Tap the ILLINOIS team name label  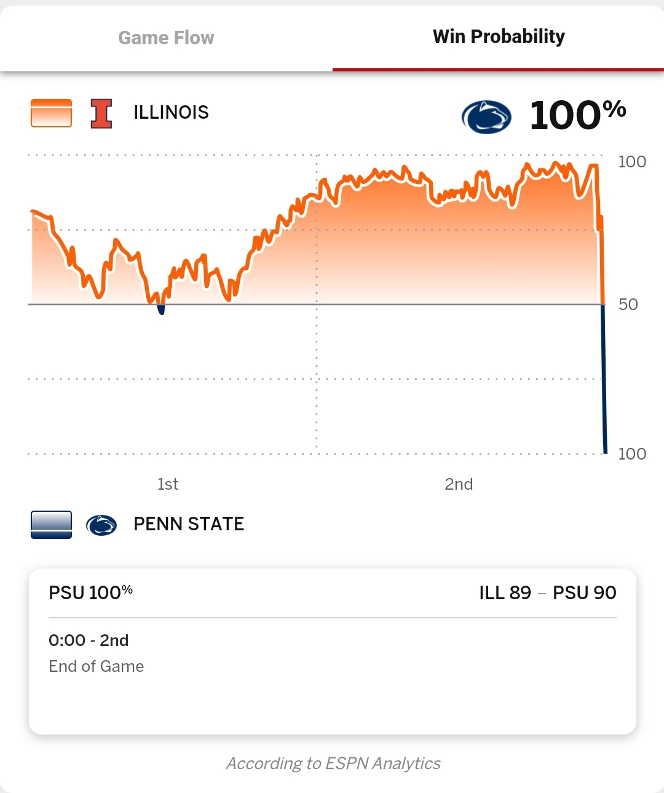[x=171, y=113]
